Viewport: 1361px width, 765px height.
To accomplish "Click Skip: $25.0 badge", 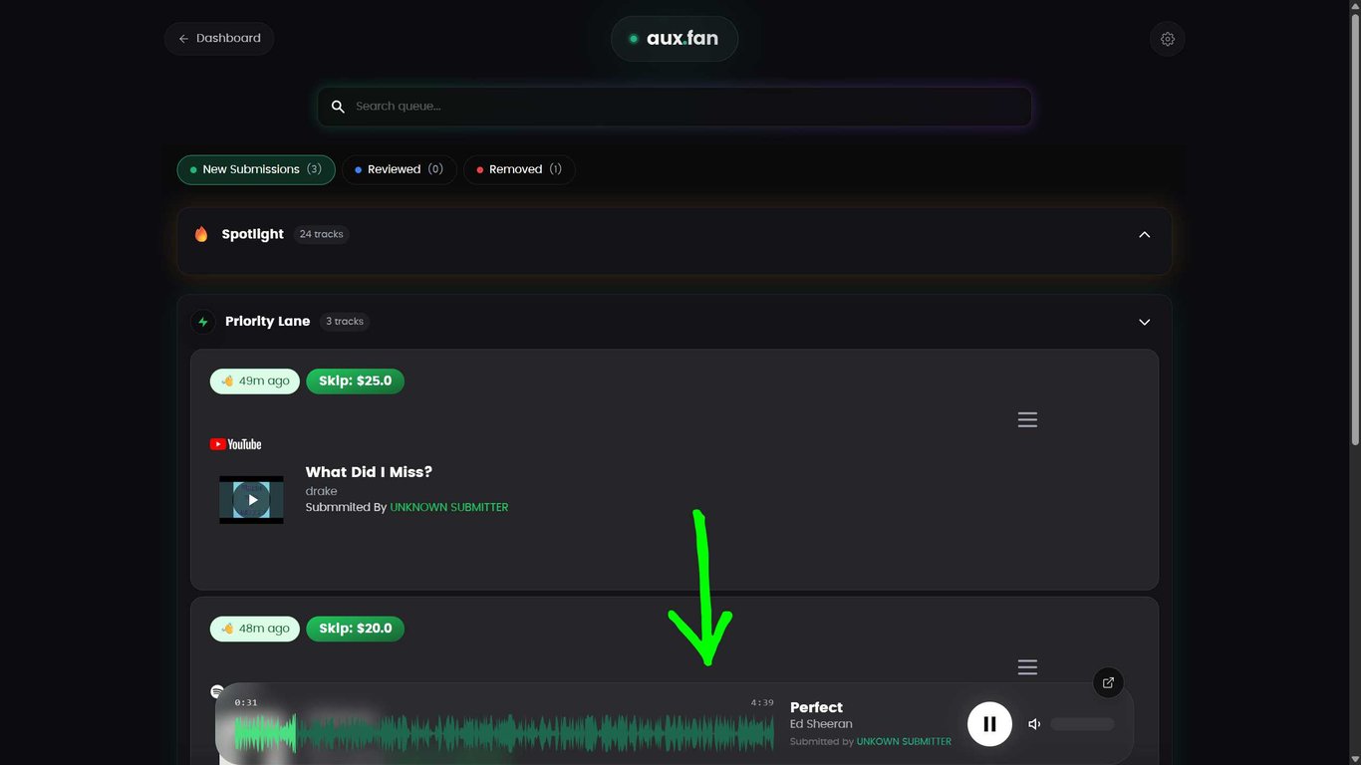I will coord(355,381).
